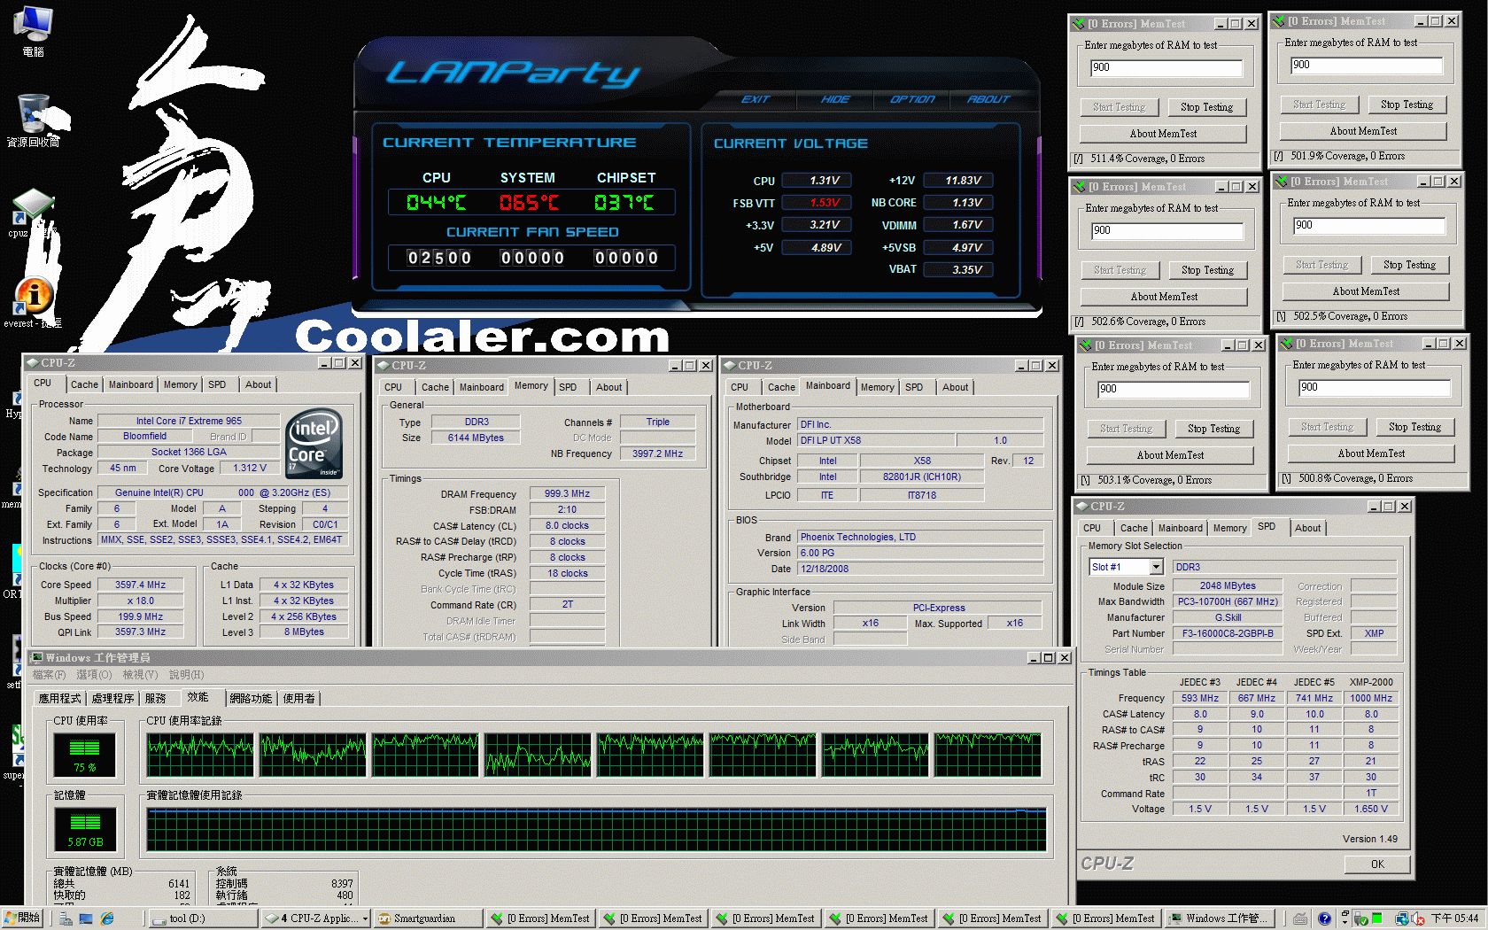Open 說明(H) menu in Task Manager

[x=186, y=675]
